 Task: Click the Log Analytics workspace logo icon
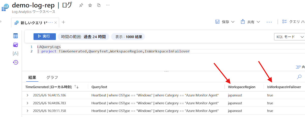pyautogui.click(x=5, y=7)
